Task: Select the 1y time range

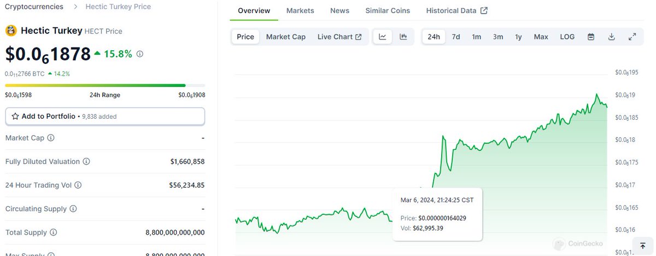Action: (x=518, y=37)
